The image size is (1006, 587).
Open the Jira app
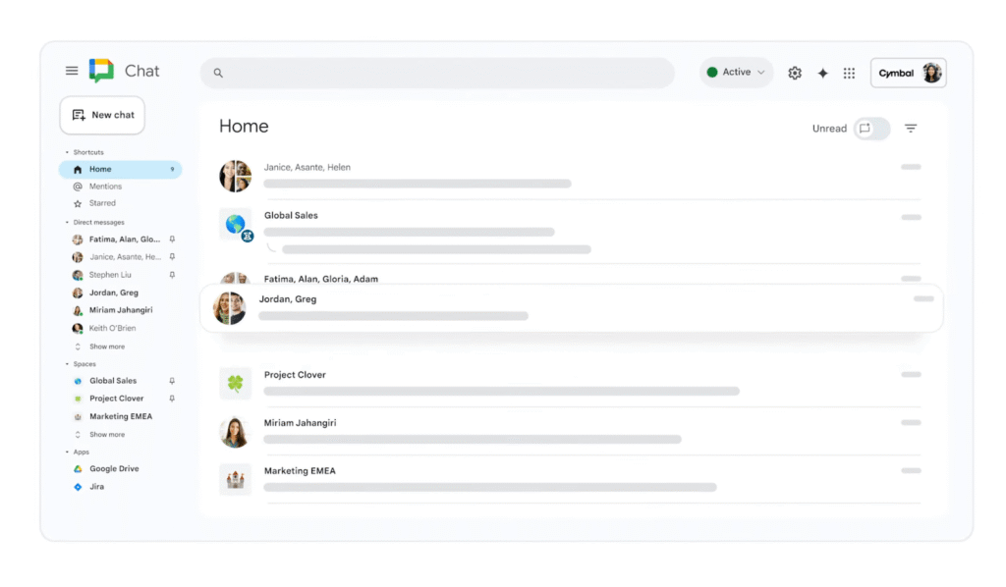point(96,487)
